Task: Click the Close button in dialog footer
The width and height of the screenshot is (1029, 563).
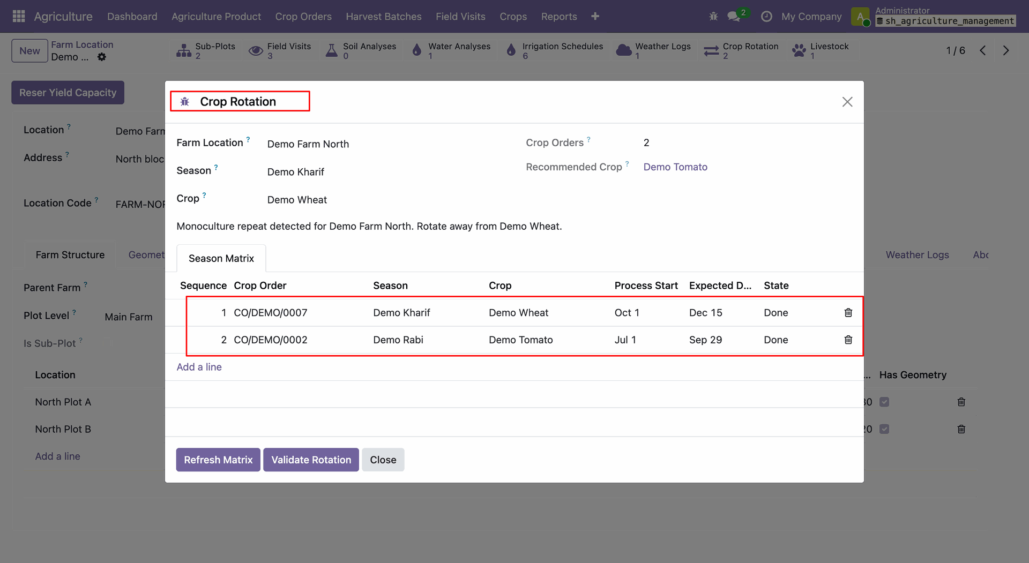Action: tap(383, 460)
